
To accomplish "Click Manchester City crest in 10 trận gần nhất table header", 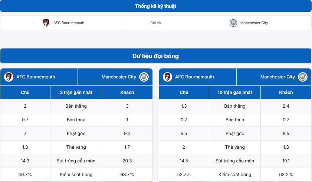I will pyautogui.click(x=303, y=77).
